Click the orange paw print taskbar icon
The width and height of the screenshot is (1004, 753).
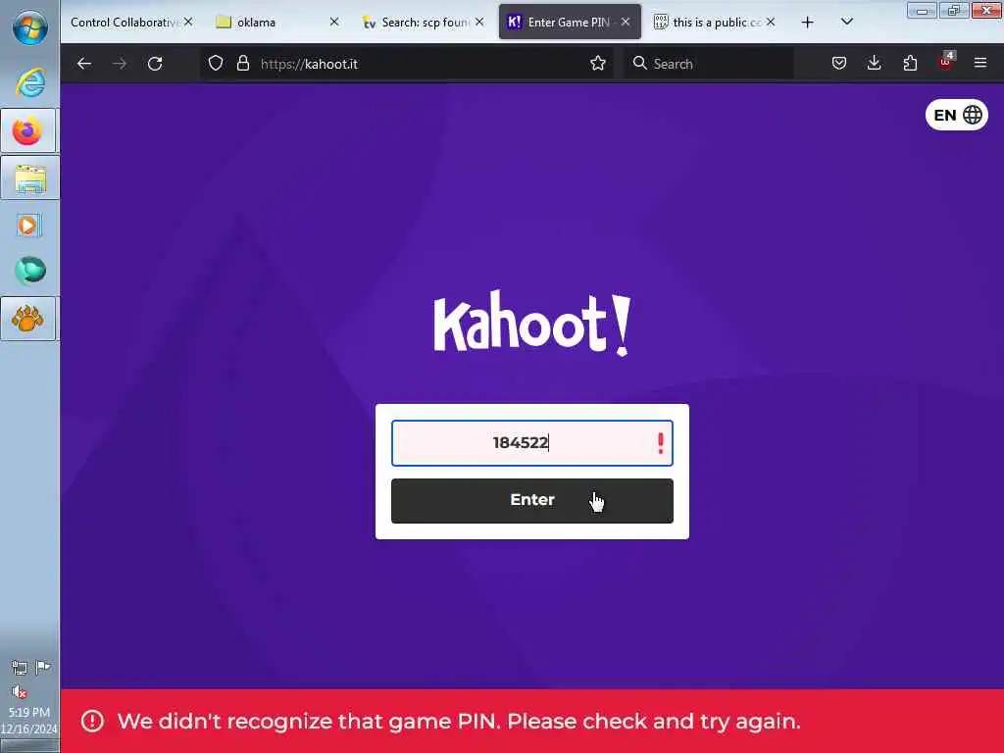(x=27, y=319)
